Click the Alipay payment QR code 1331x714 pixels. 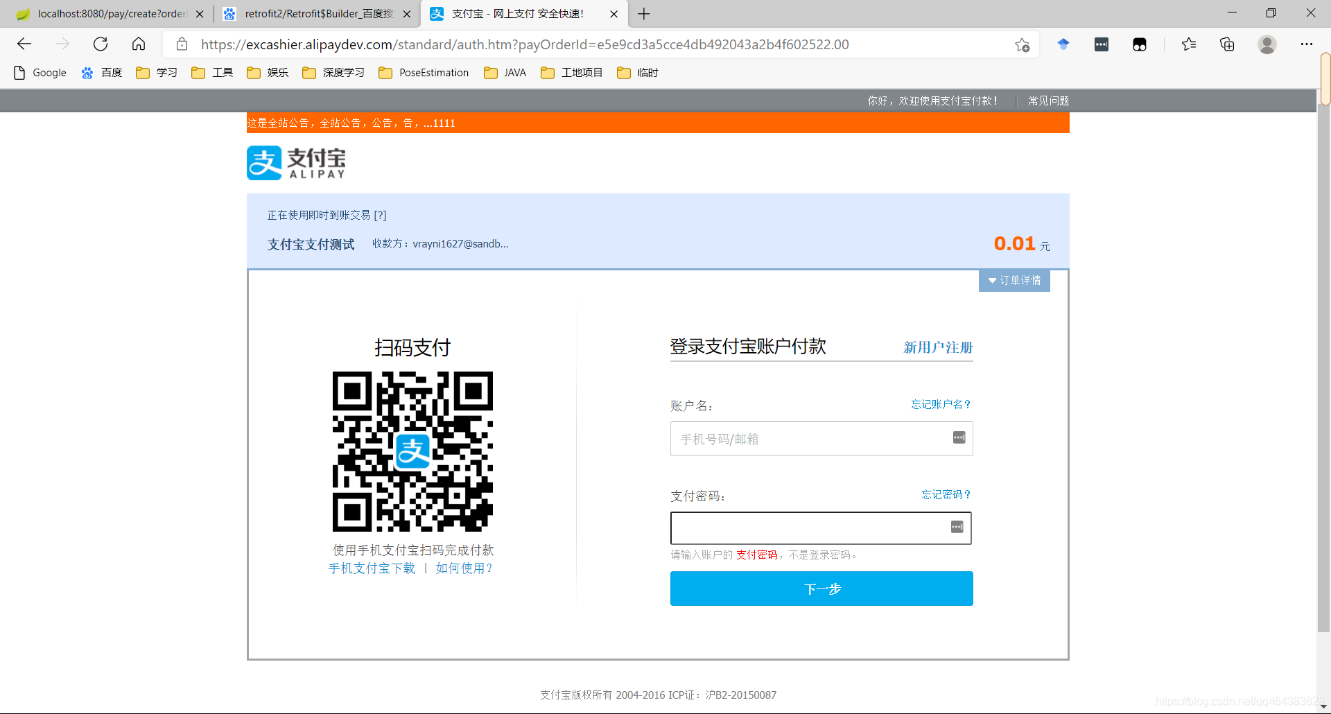point(412,451)
